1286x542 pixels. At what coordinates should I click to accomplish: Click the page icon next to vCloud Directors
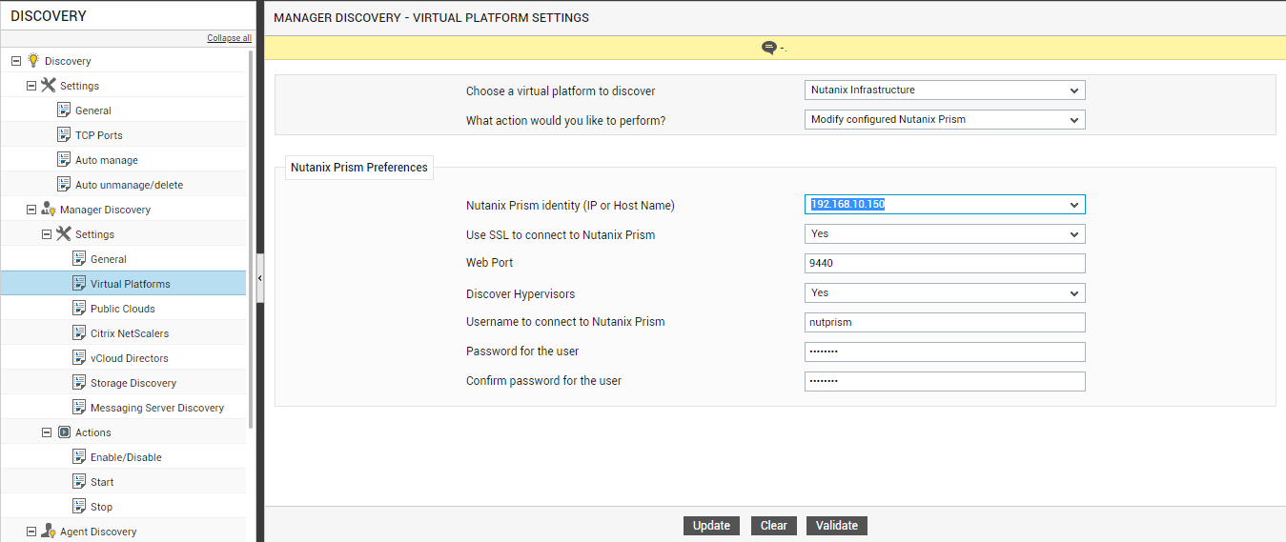(79, 357)
